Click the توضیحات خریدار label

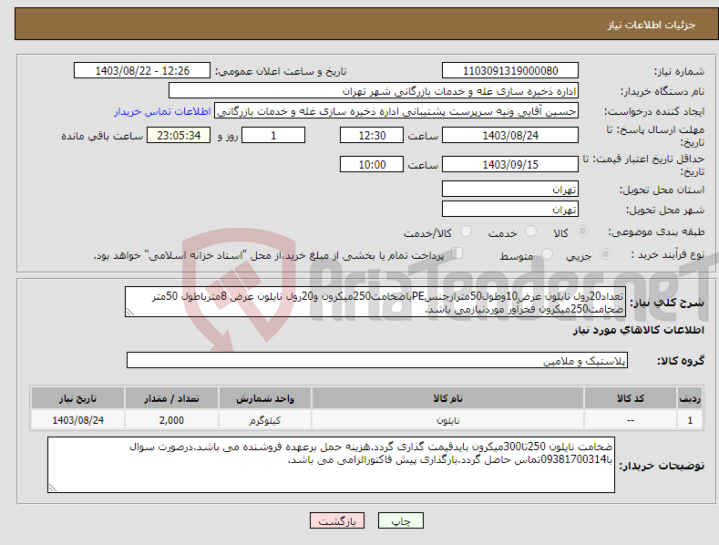pyautogui.click(x=662, y=466)
